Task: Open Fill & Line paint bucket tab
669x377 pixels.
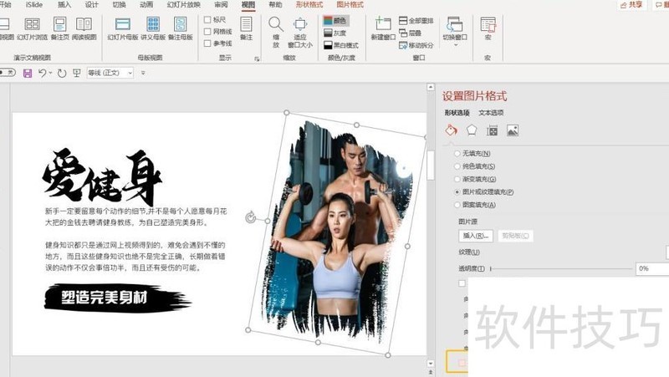Action: coord(452,130)
